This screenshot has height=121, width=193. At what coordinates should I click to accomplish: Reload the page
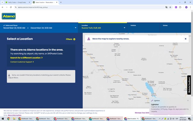click(x=11, y=7)
